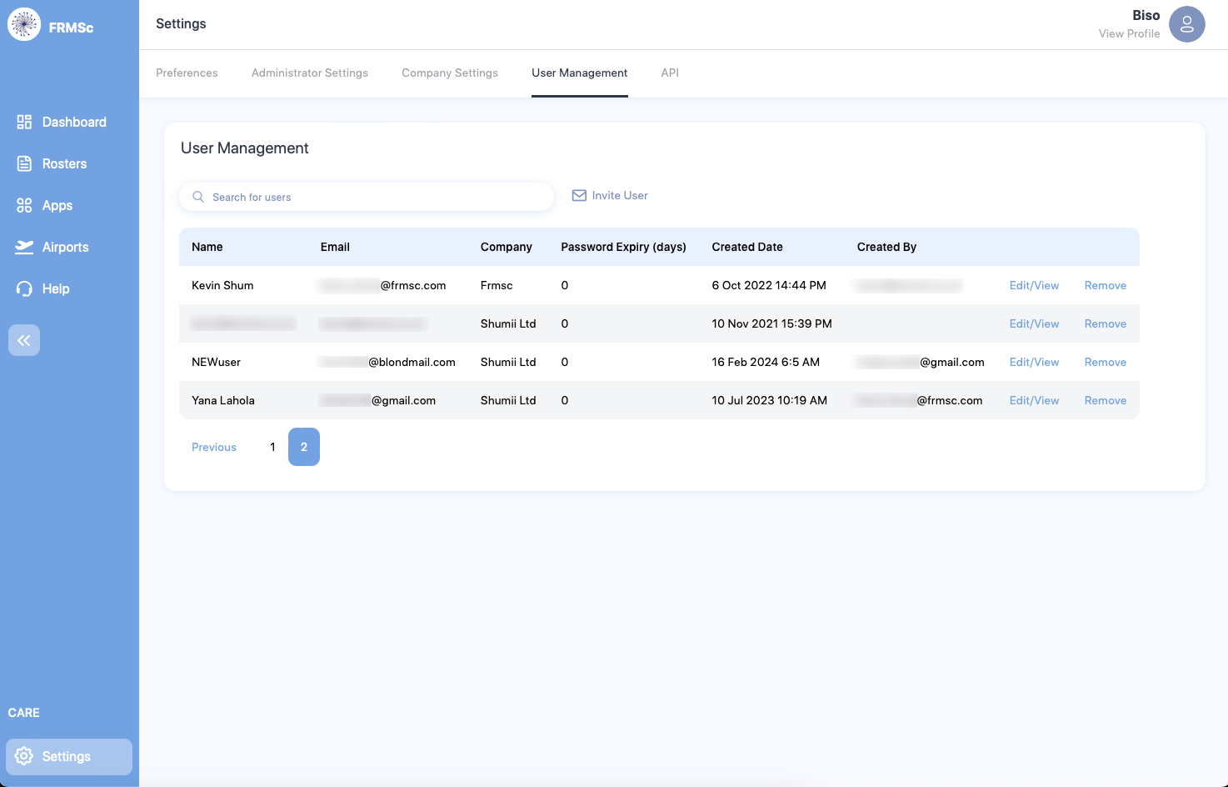Click the NEWuser name cell

pyautogui.click(x=216, y=362)
